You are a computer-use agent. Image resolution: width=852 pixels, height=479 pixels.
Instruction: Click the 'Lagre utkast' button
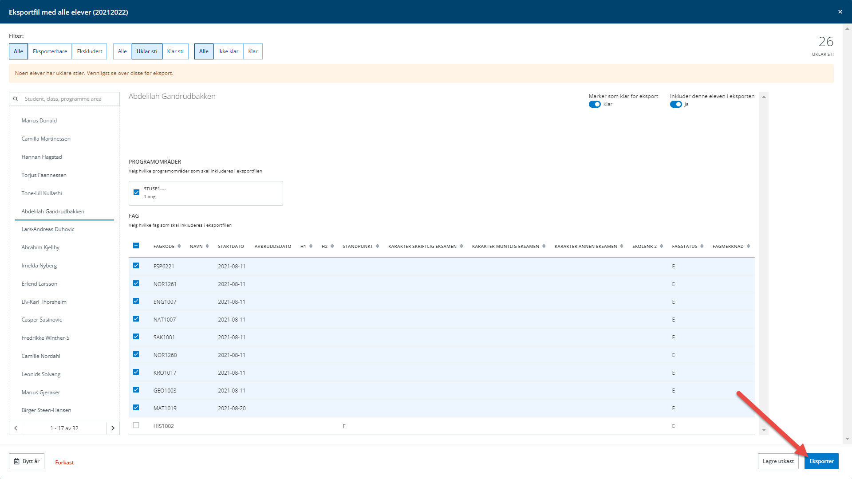click(778, 461)
